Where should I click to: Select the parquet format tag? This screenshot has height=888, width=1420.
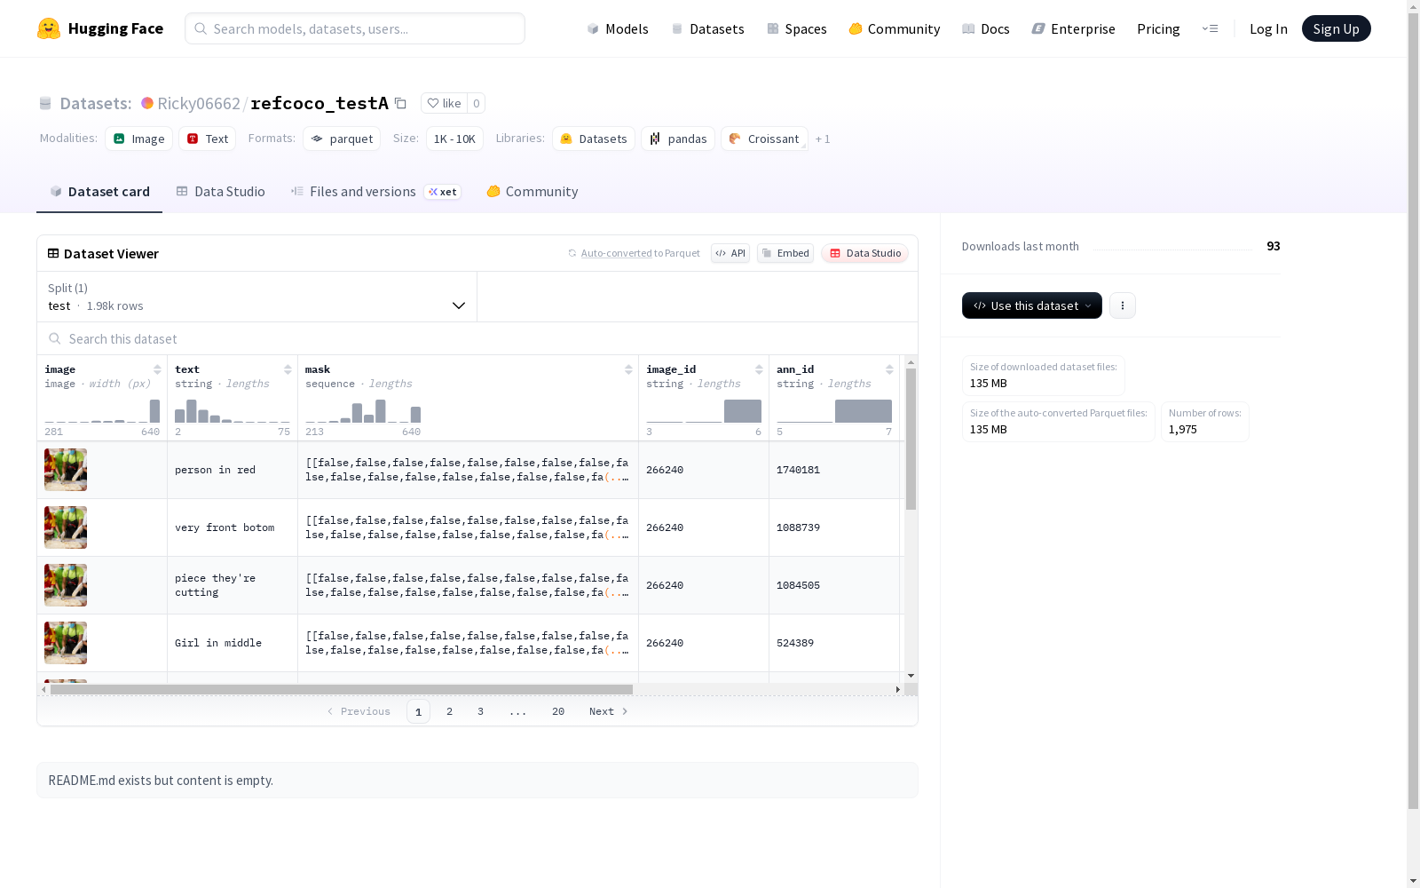coord(342,139)
